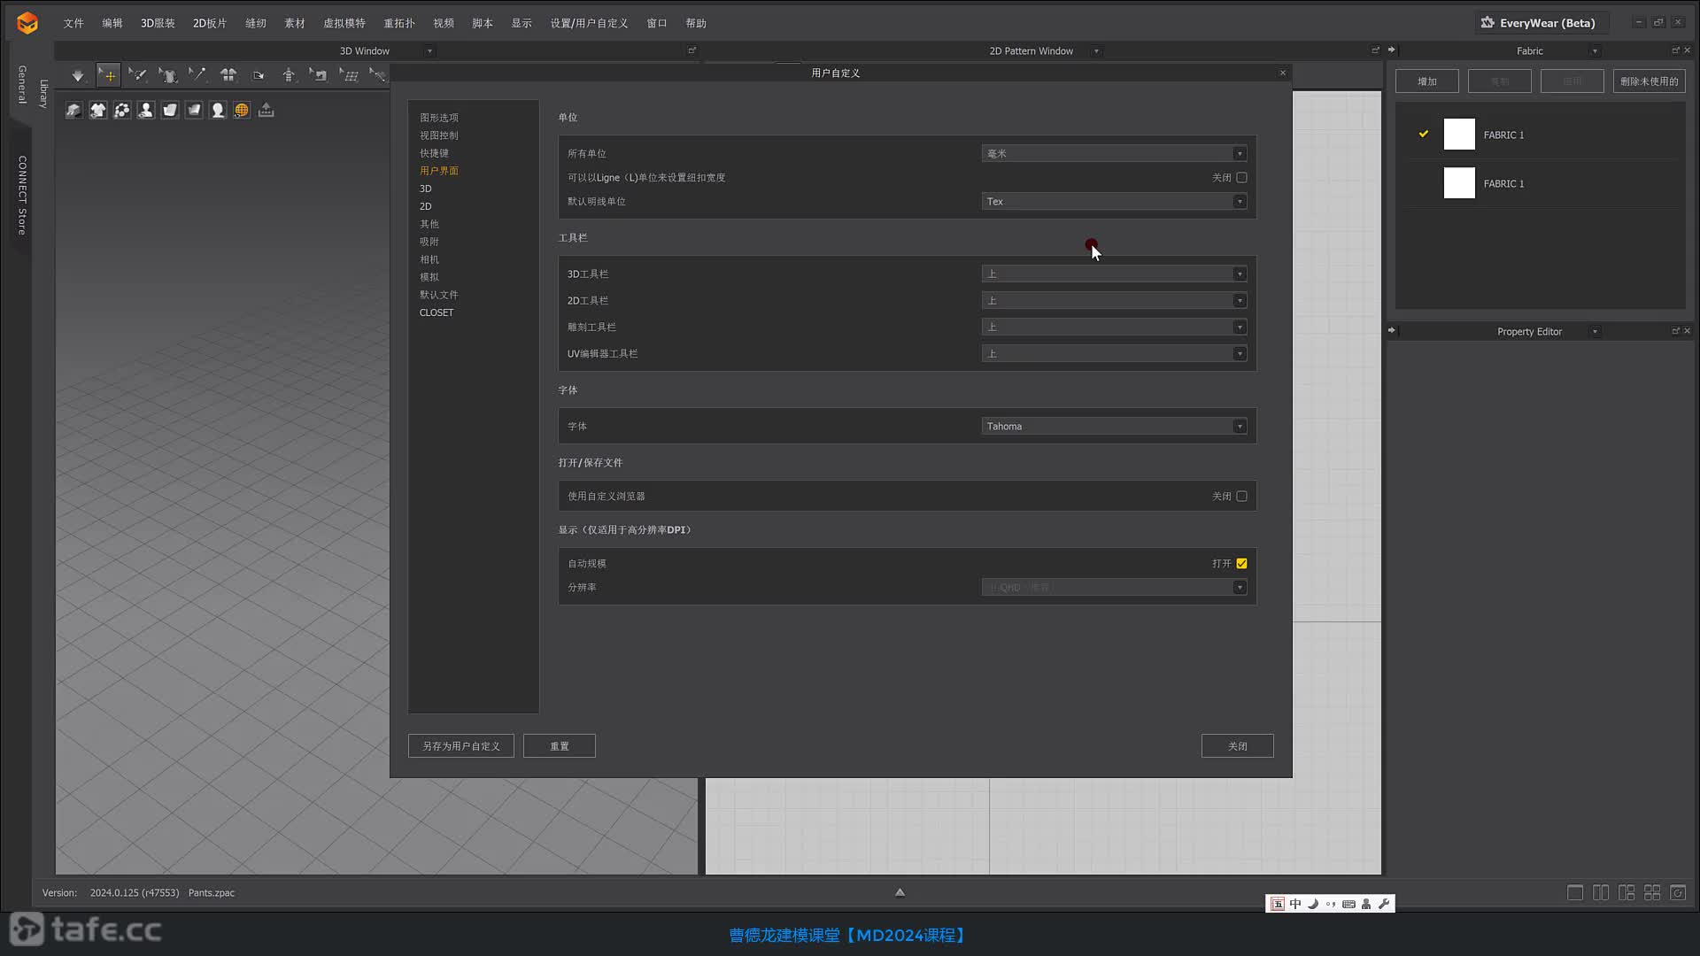
Task: Select 默认文件 category
Action: point(439,295)
